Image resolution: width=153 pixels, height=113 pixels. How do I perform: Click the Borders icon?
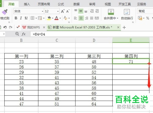[32, 18]
